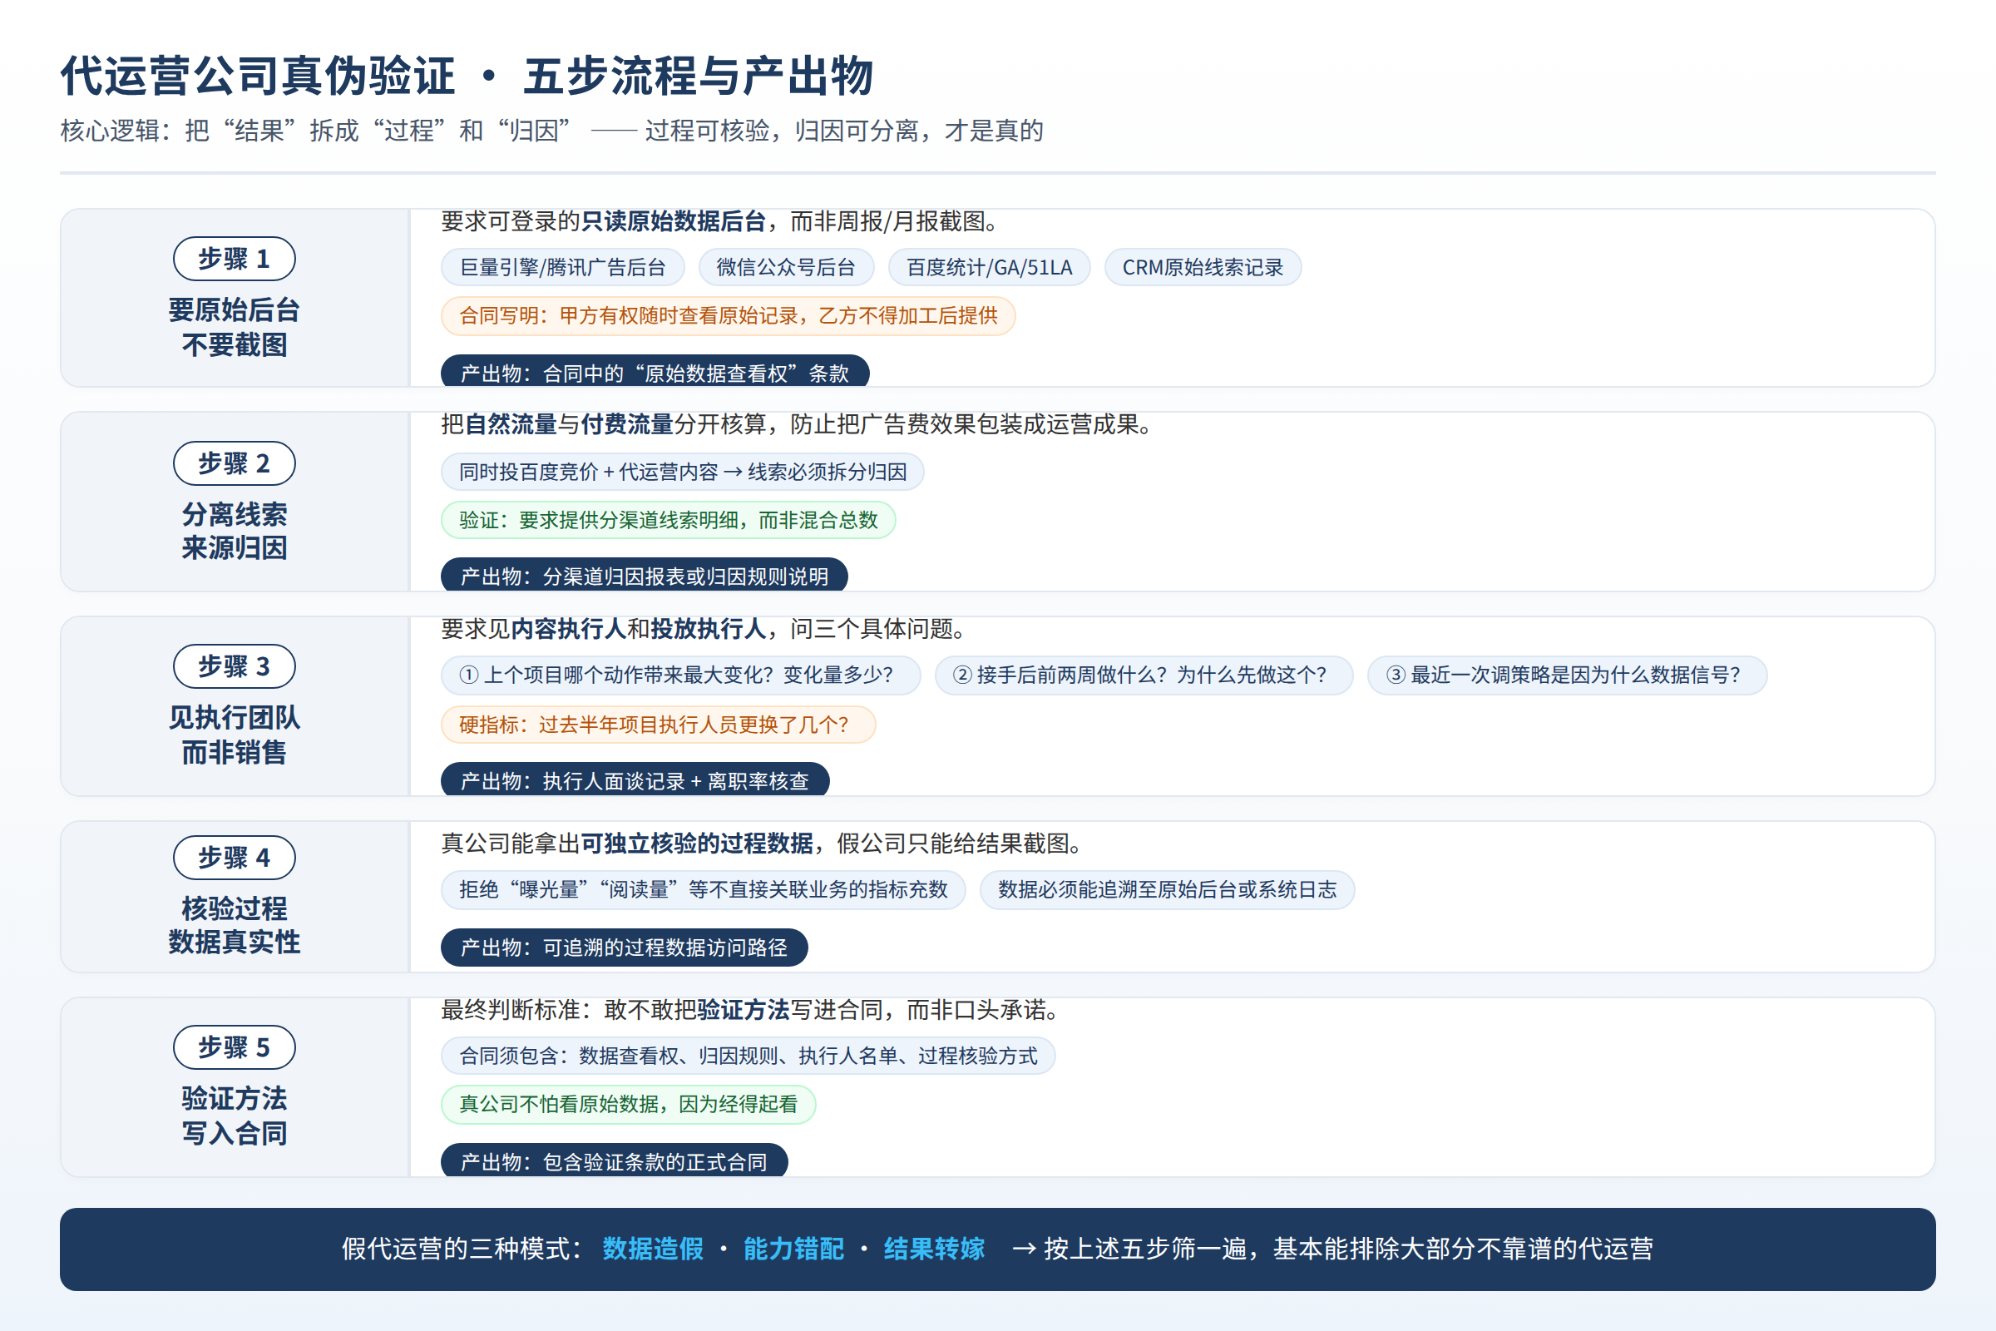Image resolution: width=1996 pixels, height=1331 pixels.
Task: Click green 验证：要求提供分渠道线索明细 tag
Action: (x=668, y=521)
